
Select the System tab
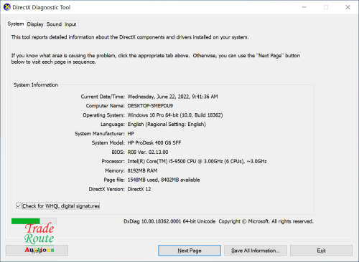tap(16, 24)
